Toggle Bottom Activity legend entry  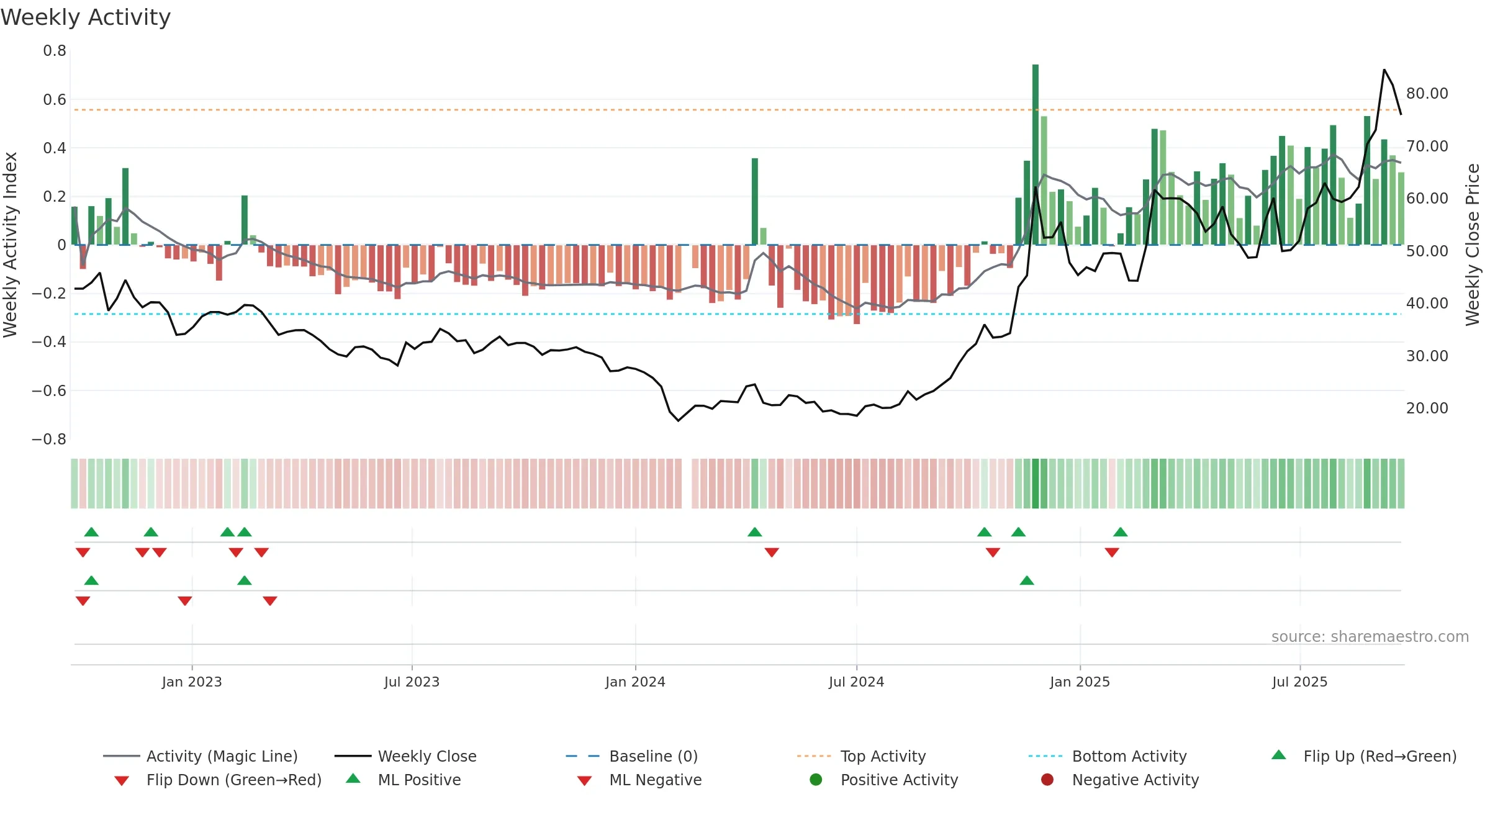pos(1108,756)
